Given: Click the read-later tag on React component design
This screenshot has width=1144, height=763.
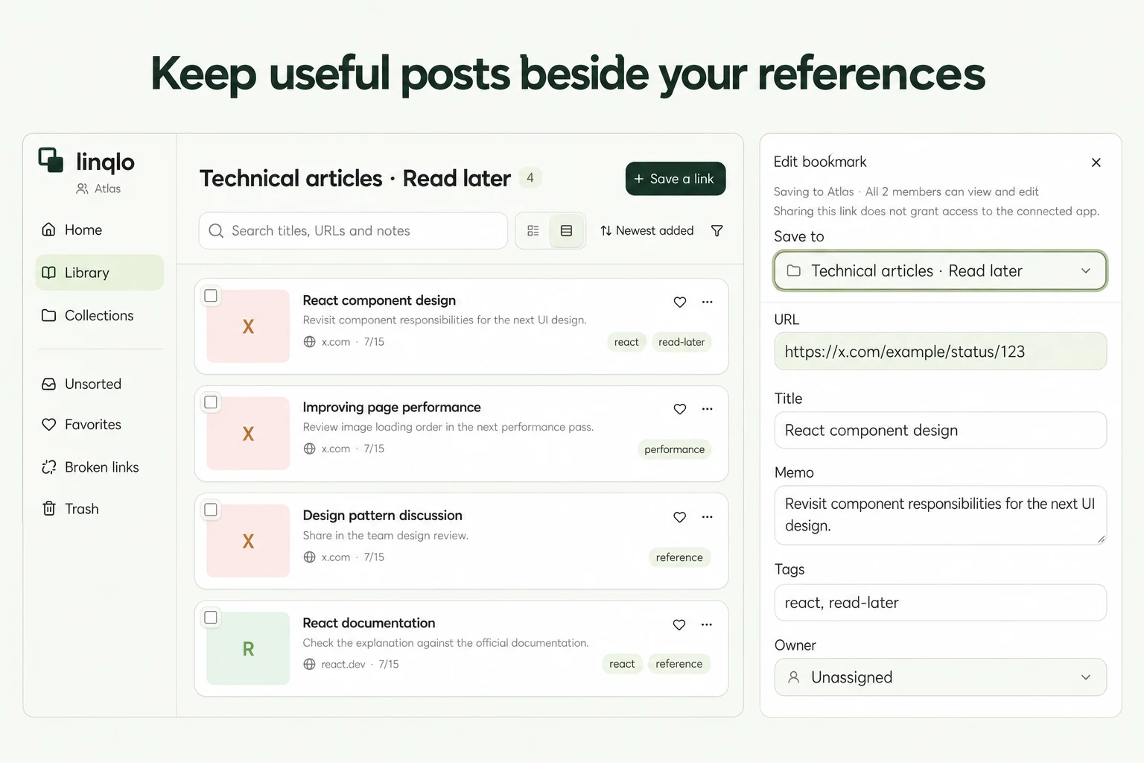Looking at the screenshot, I should click(x=681, y=342).
